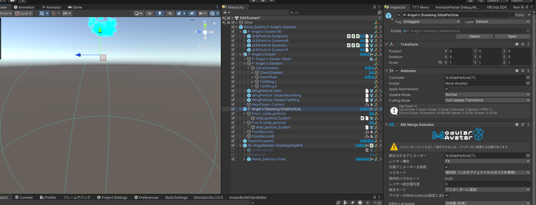Toggle Gizmos sphere icon in Scene toolbar
Viewport: 536px width, 205px height.
(212, 13)
